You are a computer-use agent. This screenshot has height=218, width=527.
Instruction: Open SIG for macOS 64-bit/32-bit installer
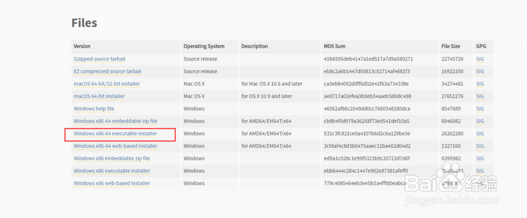coord(480,84)
